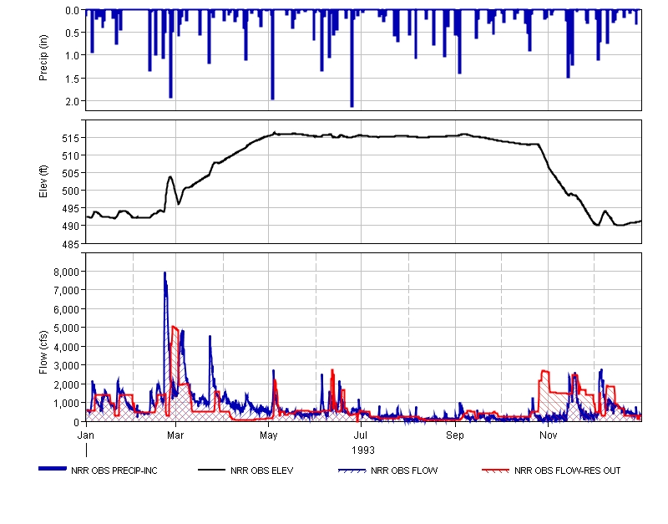Click the red reservoir outflow legend swatch
Image resolution: width=668 pixels, height=524 pixels.
[495, 471]
